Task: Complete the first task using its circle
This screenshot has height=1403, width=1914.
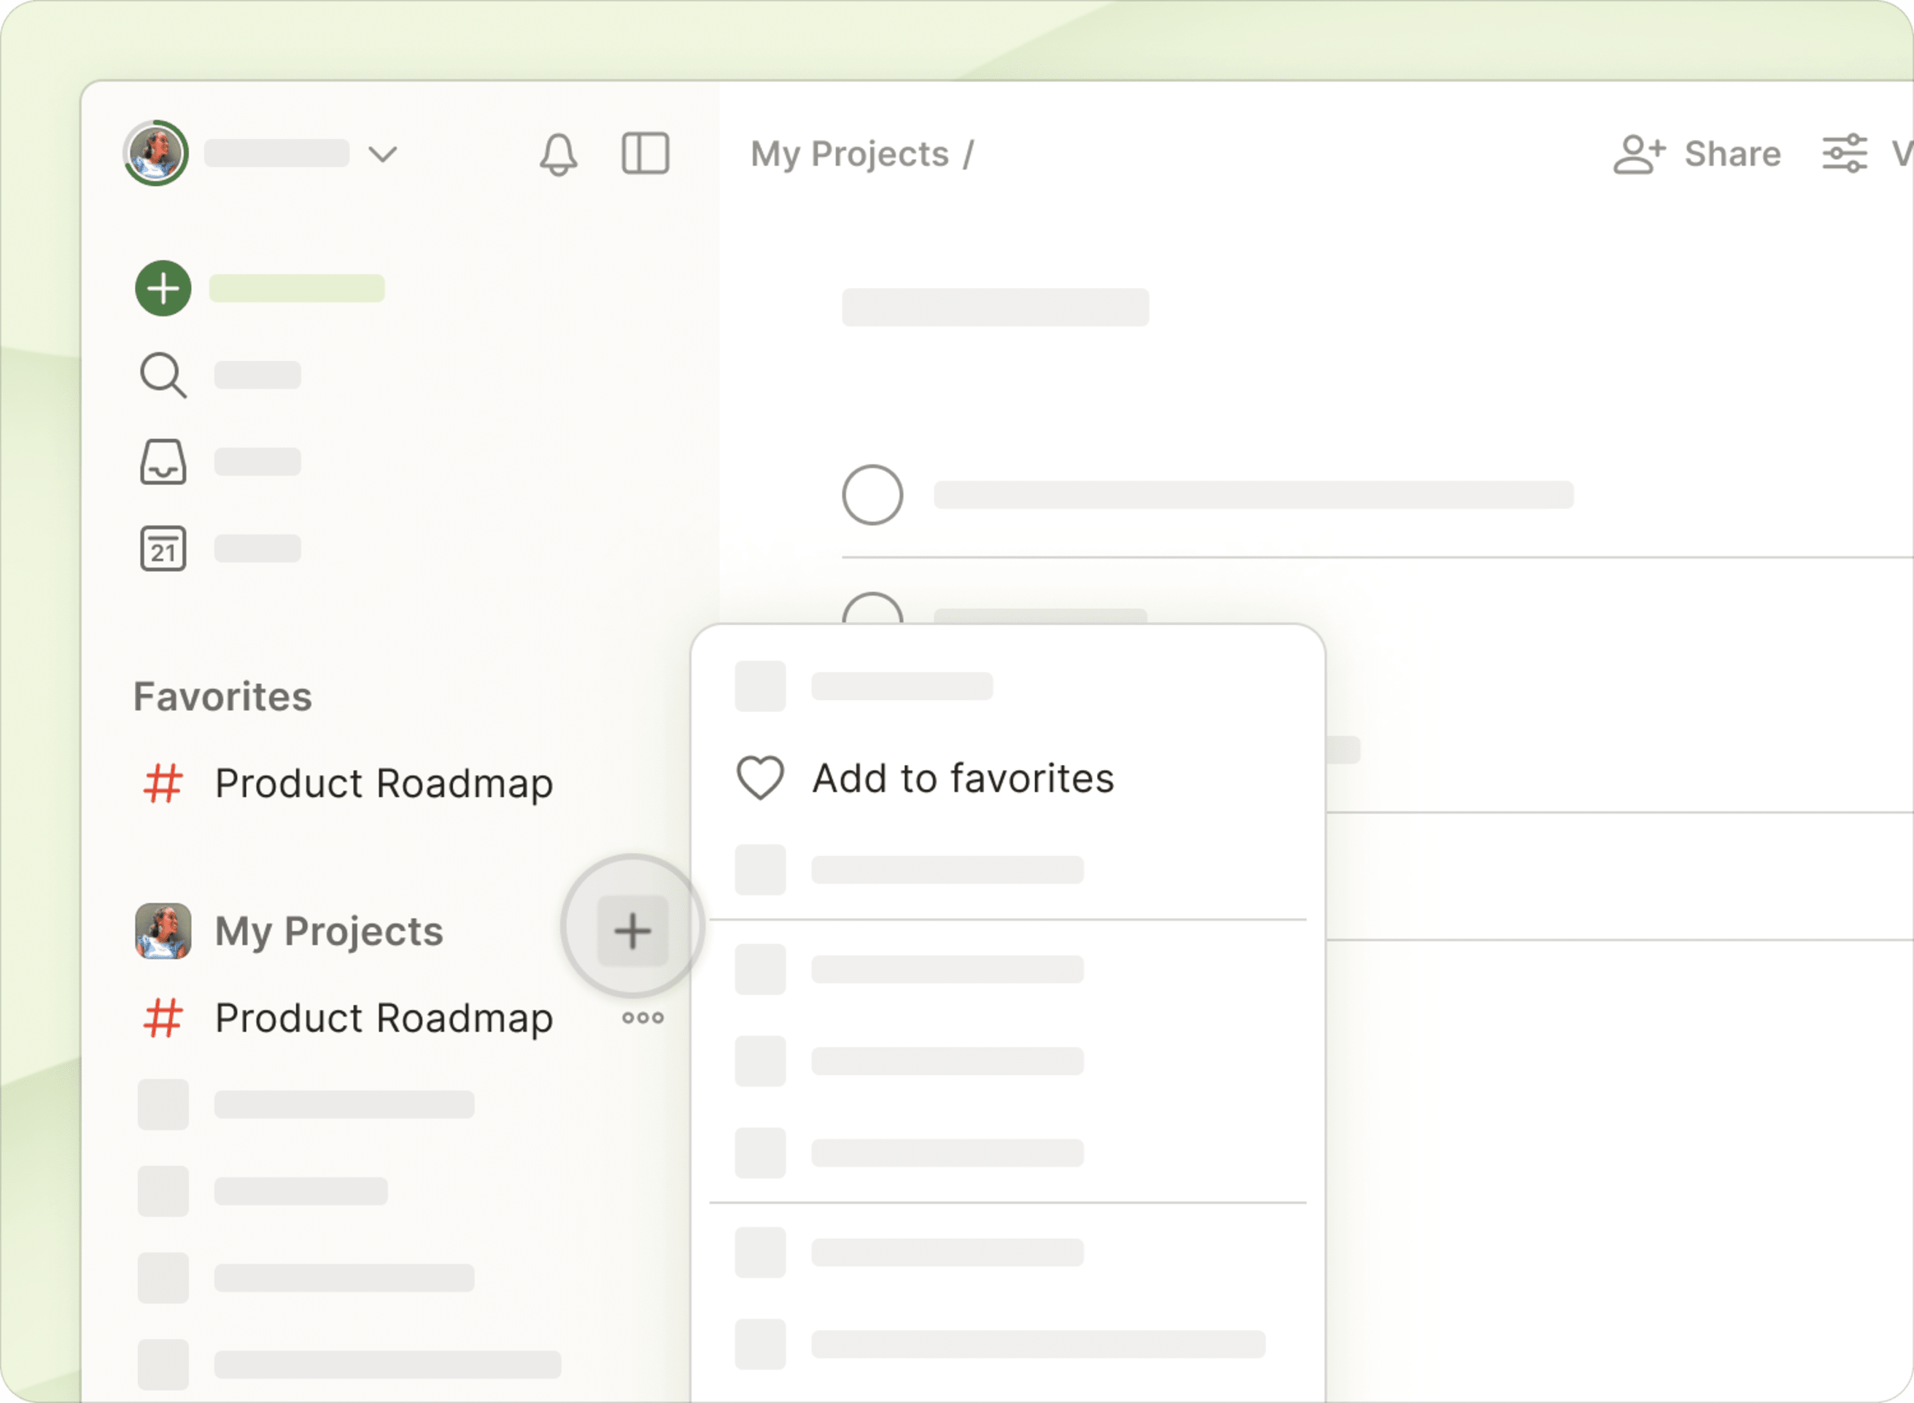Action: (x=872, y=495)
